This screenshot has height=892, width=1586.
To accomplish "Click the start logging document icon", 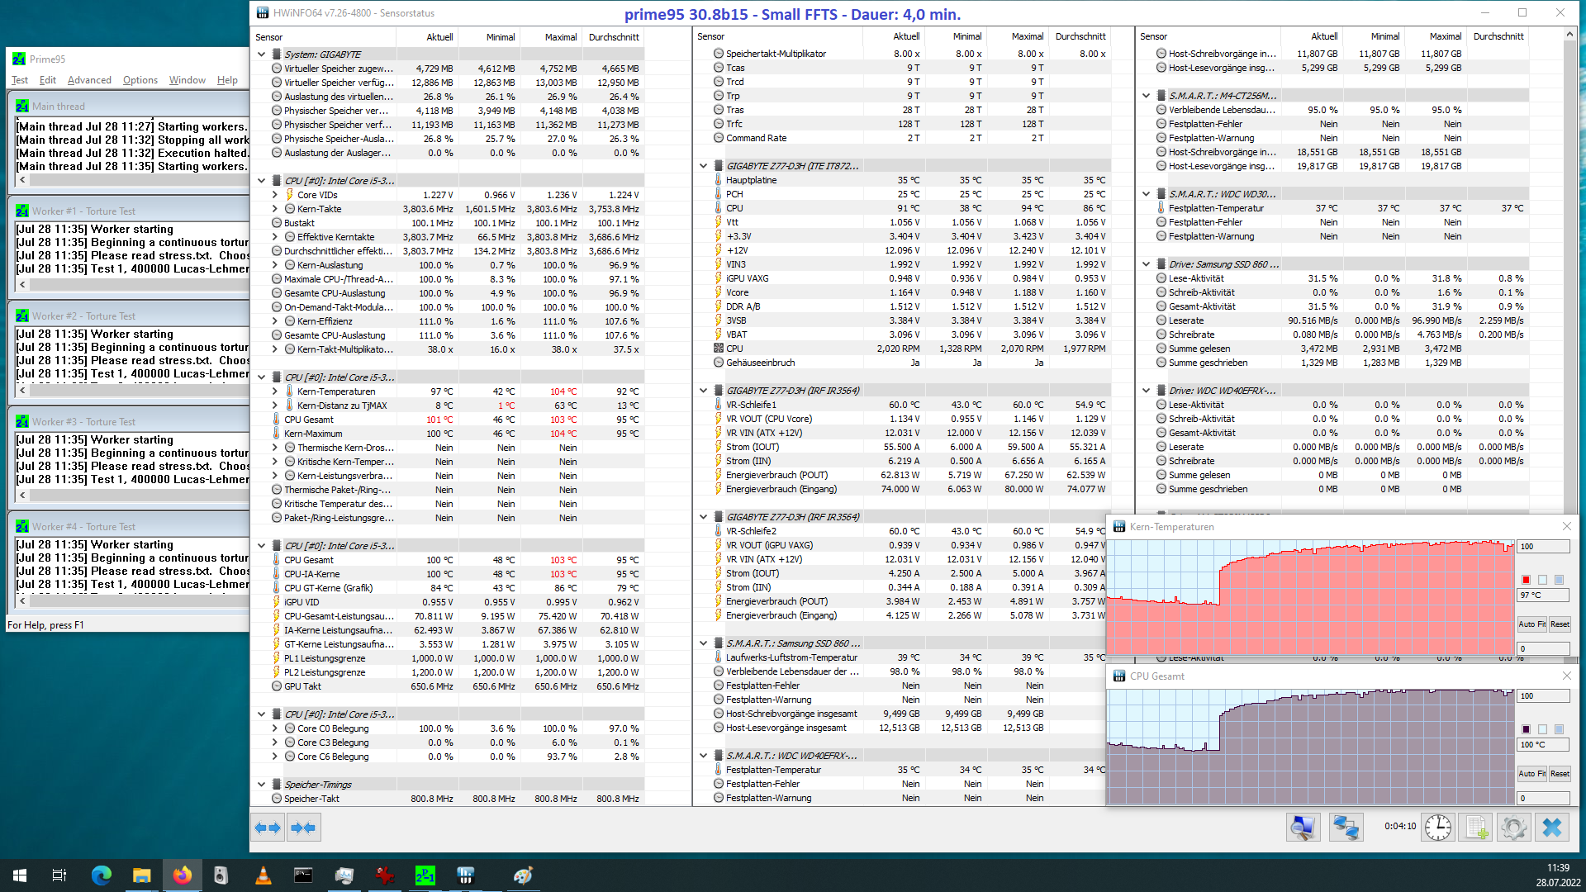I will click(x=1477, y=828).
